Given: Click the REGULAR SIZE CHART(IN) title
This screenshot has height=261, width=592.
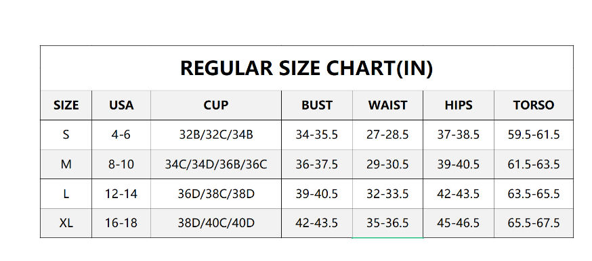Looking at the screenshot, I should (306, 68).
